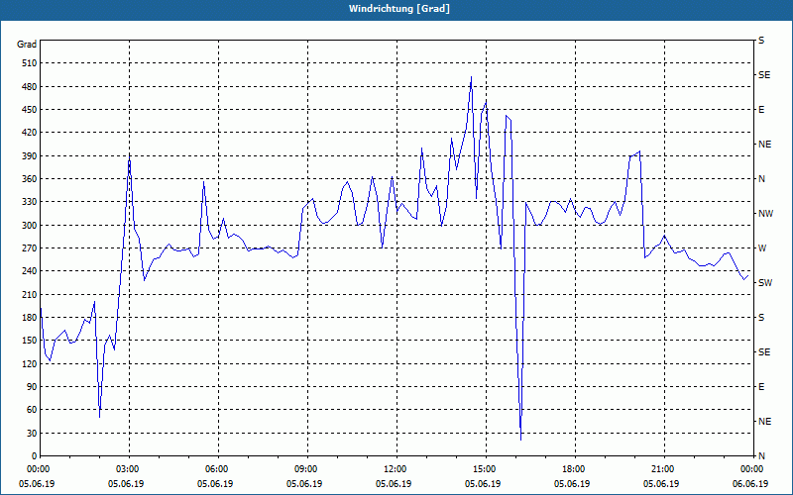793x495 pixels.
Task: Click the curve's highest peak near 490 degrees
Action: [x=471, y=77]
